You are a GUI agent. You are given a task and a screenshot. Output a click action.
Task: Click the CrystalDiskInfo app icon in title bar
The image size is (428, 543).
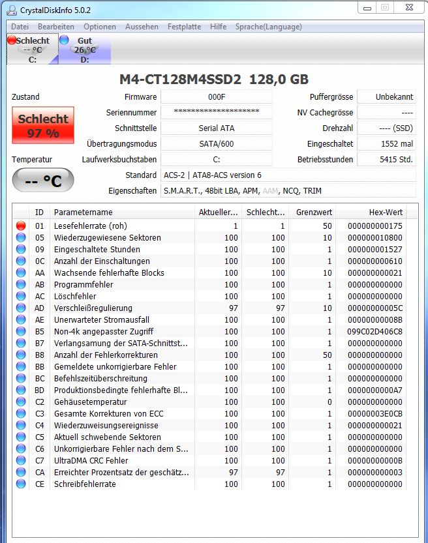pos(12,10)
